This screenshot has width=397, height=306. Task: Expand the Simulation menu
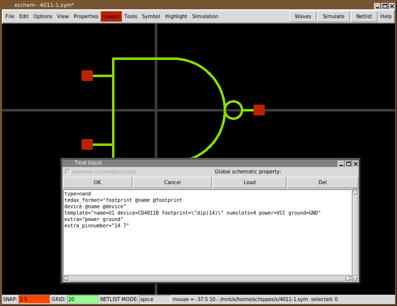[x=205, y=16]
